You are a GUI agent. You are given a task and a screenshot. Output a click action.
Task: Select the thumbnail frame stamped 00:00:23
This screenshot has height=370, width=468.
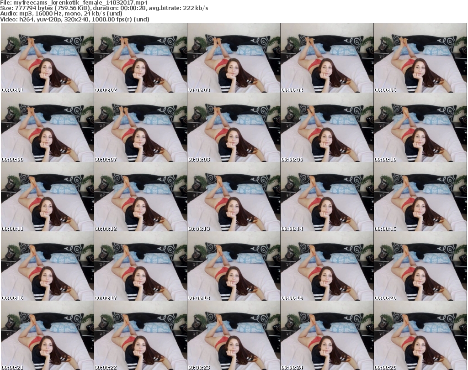(234, 335)
